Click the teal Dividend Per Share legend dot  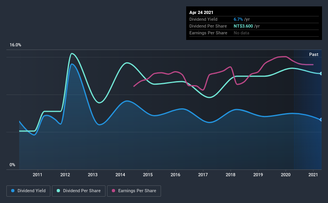[x=58, y=191]
